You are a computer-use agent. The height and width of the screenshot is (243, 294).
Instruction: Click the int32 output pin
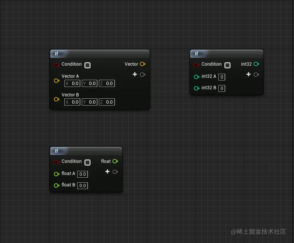point(256,64)
